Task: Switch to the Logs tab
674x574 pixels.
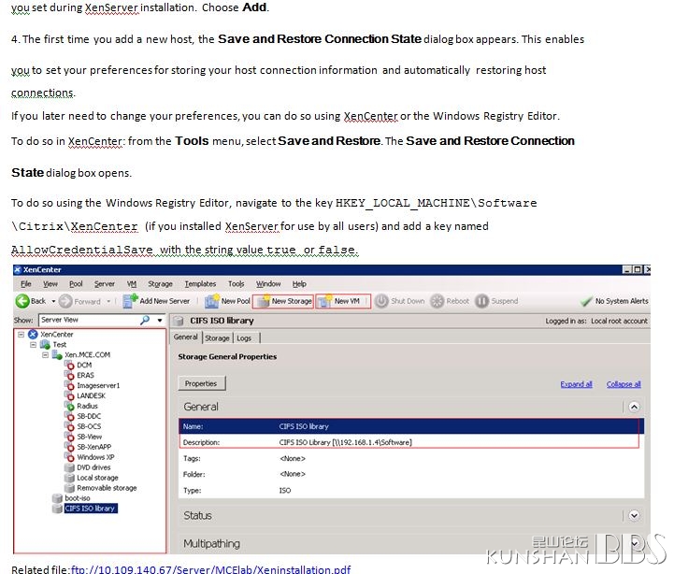Action: [244, 338]
